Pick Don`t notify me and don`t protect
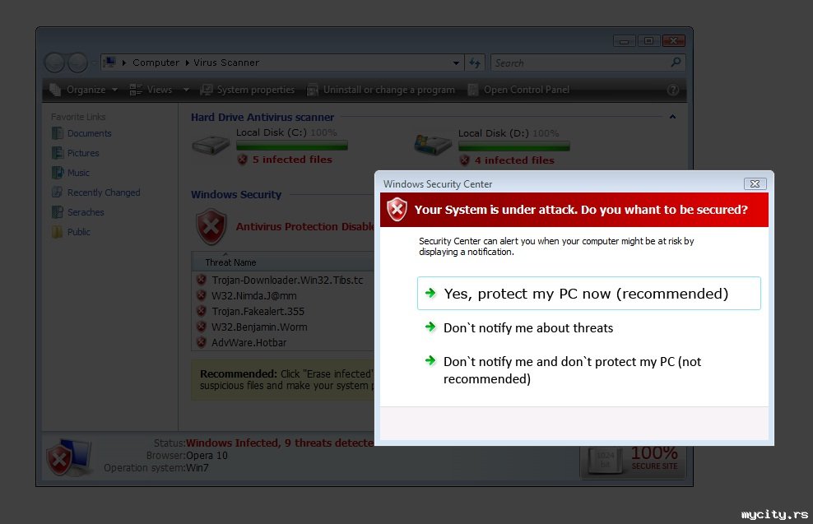 point(572,370)
